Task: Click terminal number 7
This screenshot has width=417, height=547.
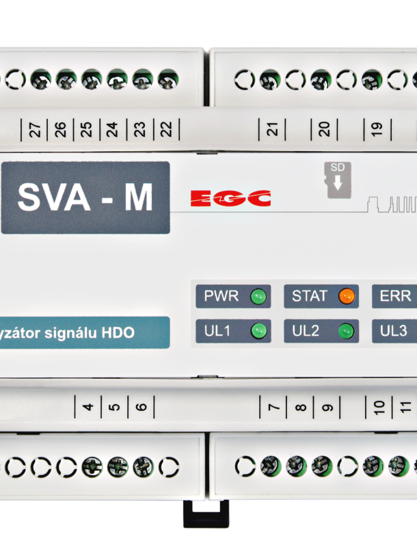Action: coord(273,407)
